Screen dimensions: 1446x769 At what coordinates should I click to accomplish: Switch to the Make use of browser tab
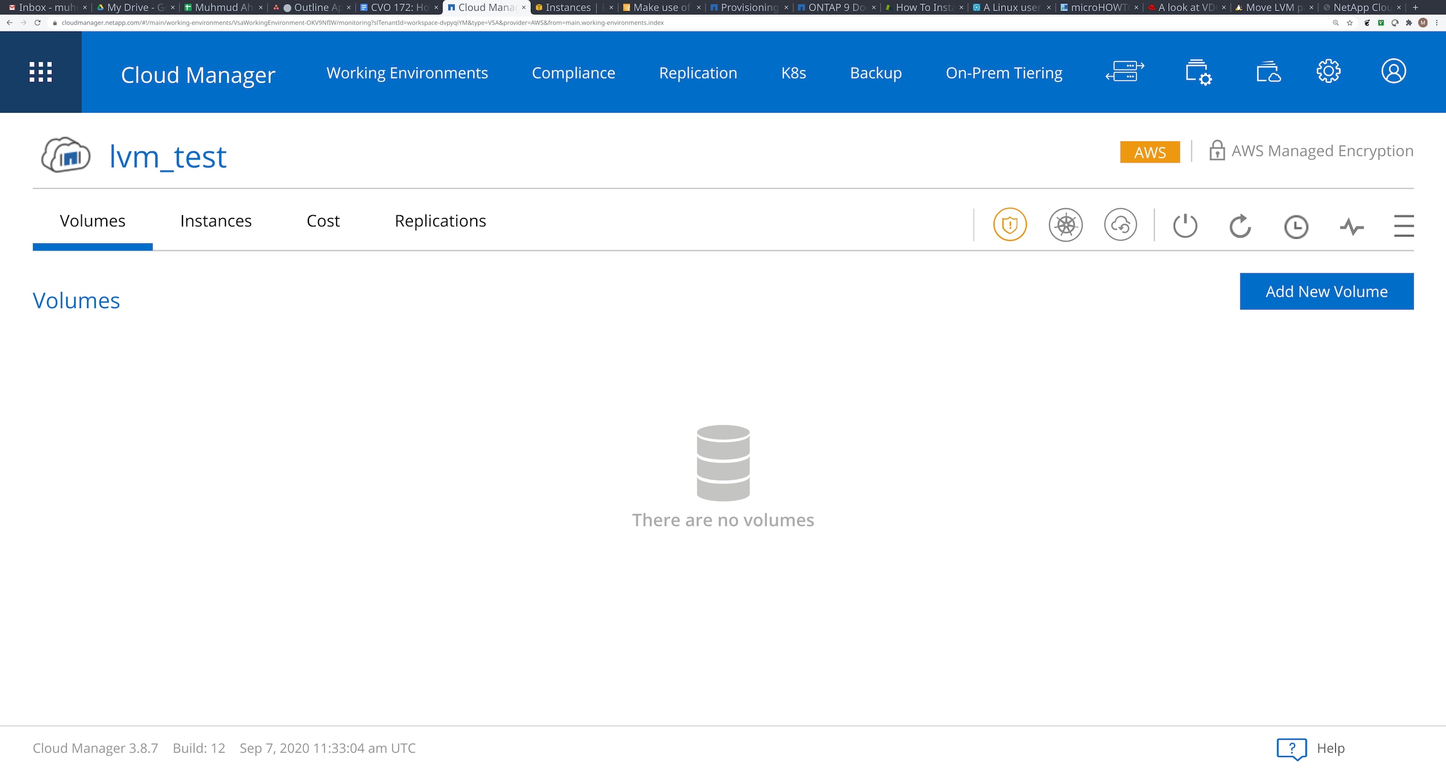661,7
